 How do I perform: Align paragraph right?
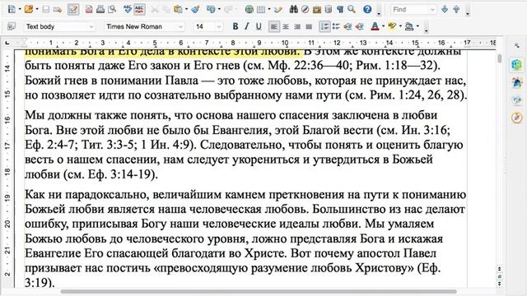coord(297,26)
